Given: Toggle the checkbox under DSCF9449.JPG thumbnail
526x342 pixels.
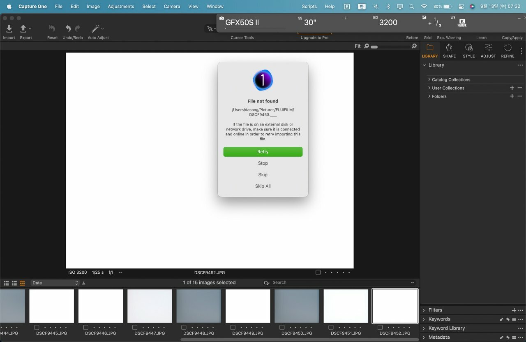Looking at the screenshot, I should pos(233,328).
